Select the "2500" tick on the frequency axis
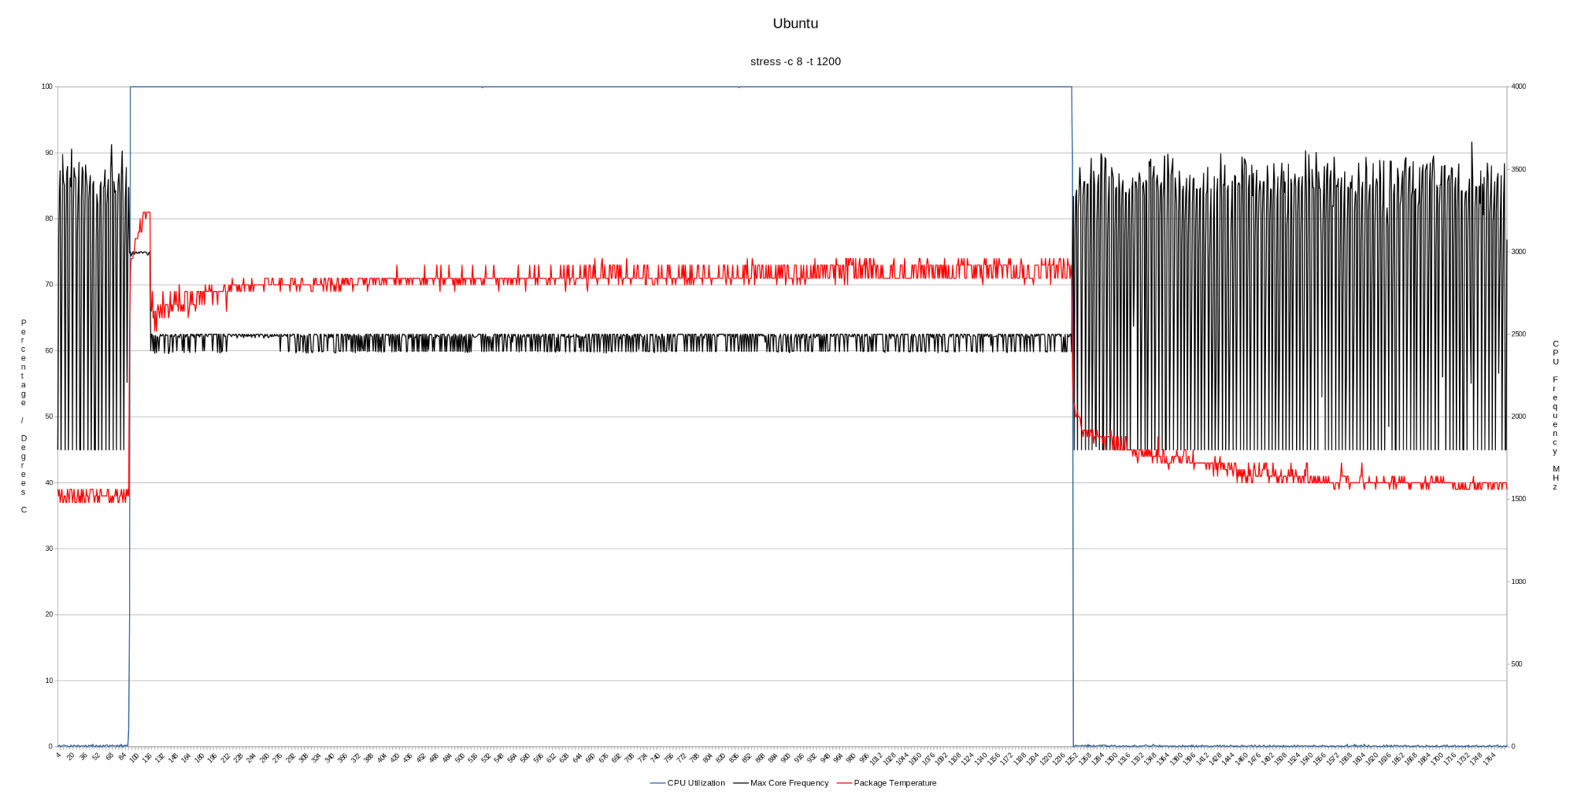Image resolution: width=1581 pixels, height=794 pixels. tap(1518, 334)
